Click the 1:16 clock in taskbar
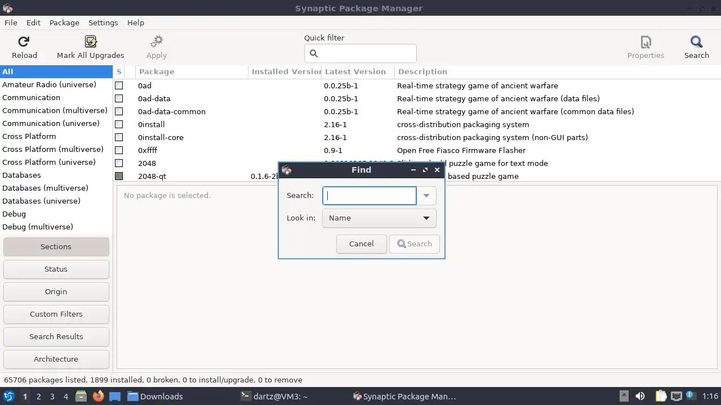This screenshot has width=721, height=405. pyautogui.click(x=710, y=397)
